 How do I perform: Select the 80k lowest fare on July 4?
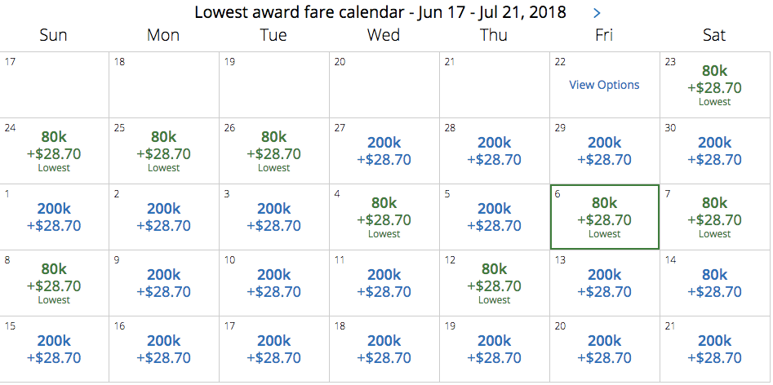(384, 217)
